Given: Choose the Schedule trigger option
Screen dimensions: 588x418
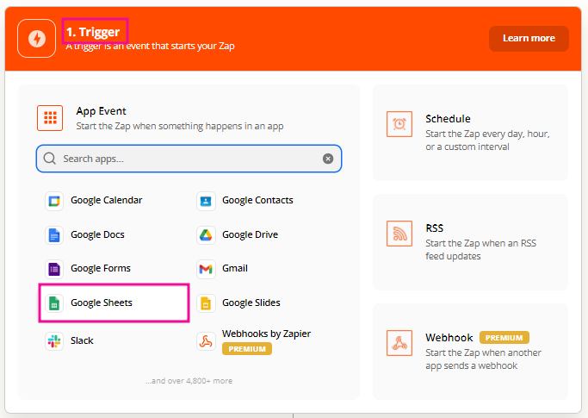Looking at the screenshot, I should (x=470, y=133).
